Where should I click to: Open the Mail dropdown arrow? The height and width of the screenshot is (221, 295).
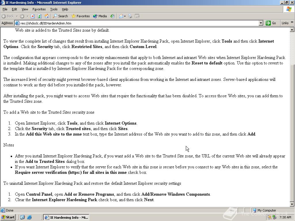(x=125, y=16)
